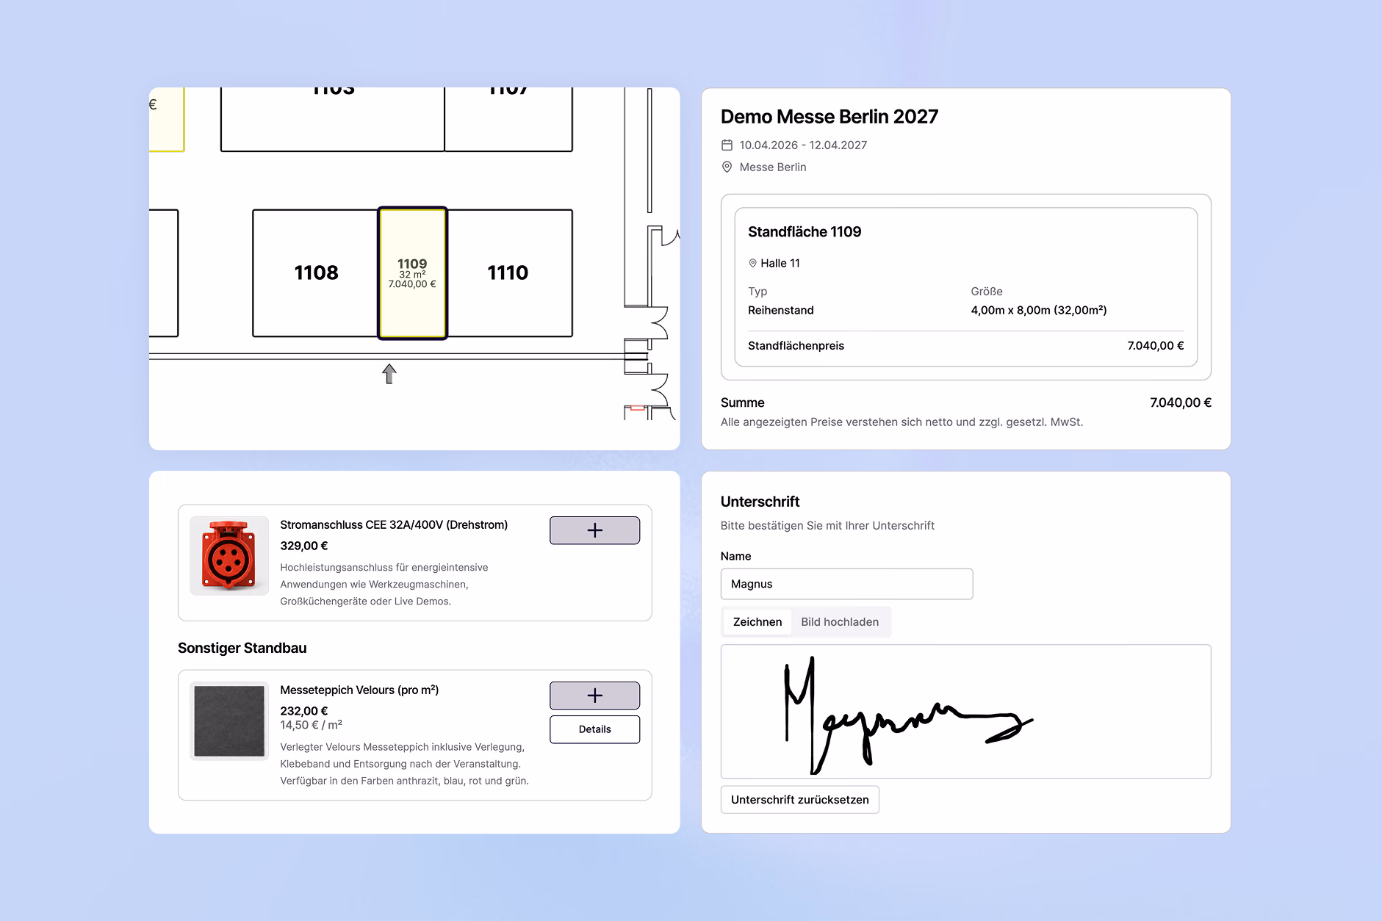Select stand 1108 on the floor plan
This screenshot has width=1382, height=921.
click(x=316, y=273)
